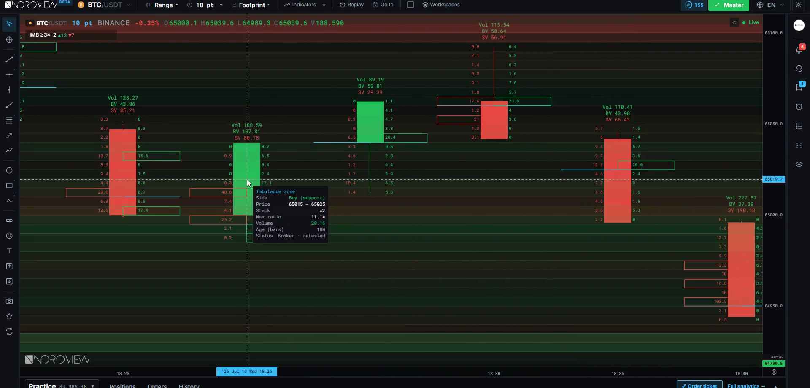Screen dimensions: 810x388
Task: Expand the Practice account dropdown
Action: click(61, 385)
